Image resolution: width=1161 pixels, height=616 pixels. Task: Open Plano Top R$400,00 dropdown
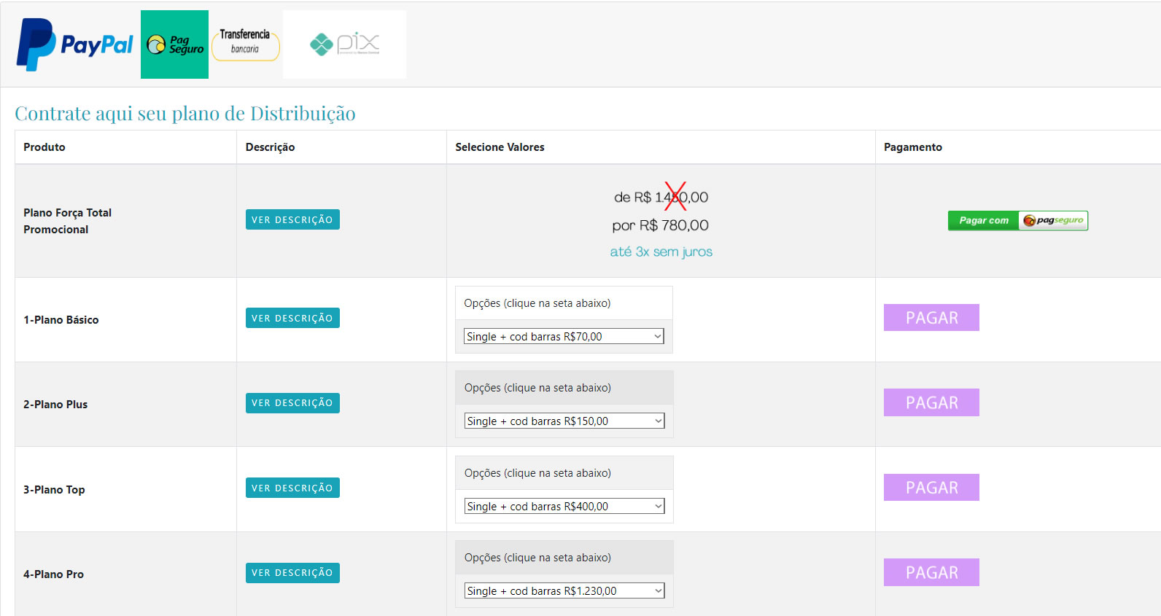click(x=564, y=506)
